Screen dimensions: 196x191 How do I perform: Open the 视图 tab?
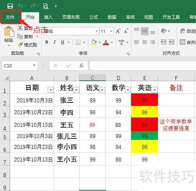tap(148, 17)
